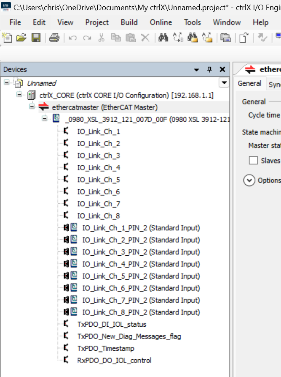Select IO_Link_Ch_8_PIN_2 (Standard Input)

[x=141, y=312]
